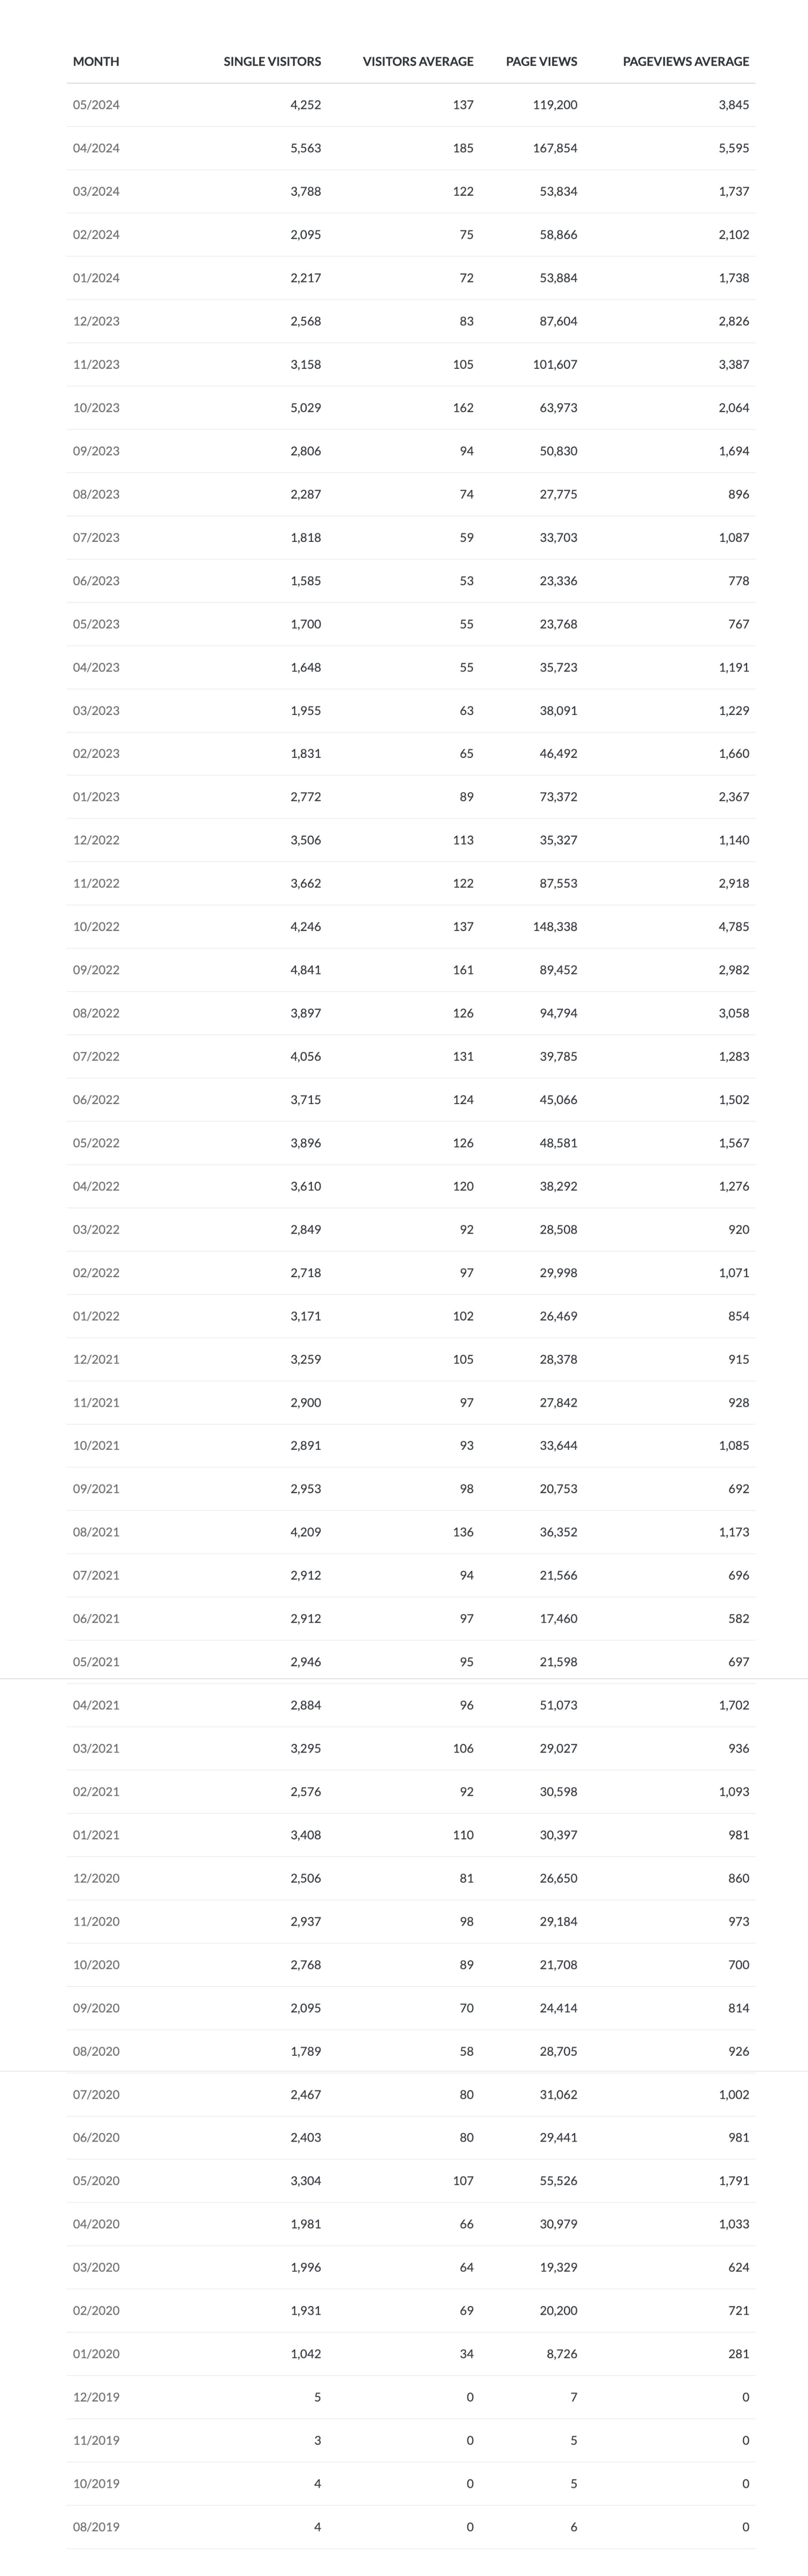Select the 01/2020 month cell
The image size is (808, 2576).
(x=96, y=2354)
